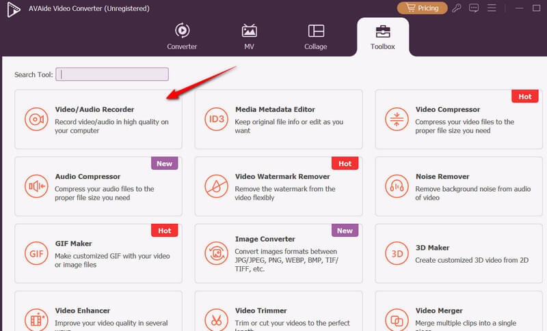Open Noise Remover title
Screen dimensions: 547x331
pos(442,177)
